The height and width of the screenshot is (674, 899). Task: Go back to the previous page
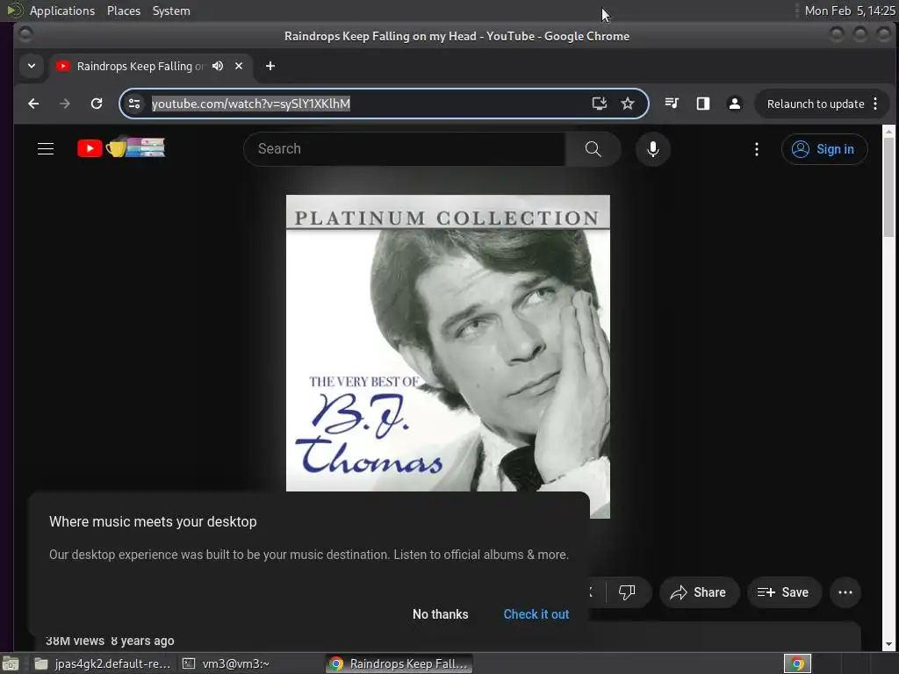[x=33, y=104]
